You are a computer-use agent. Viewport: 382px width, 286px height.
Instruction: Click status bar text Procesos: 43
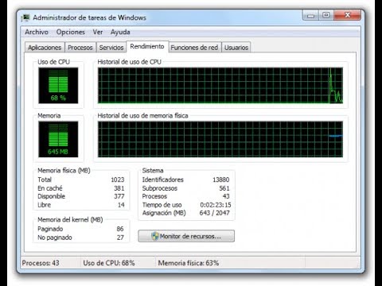[x=41, y=263]
